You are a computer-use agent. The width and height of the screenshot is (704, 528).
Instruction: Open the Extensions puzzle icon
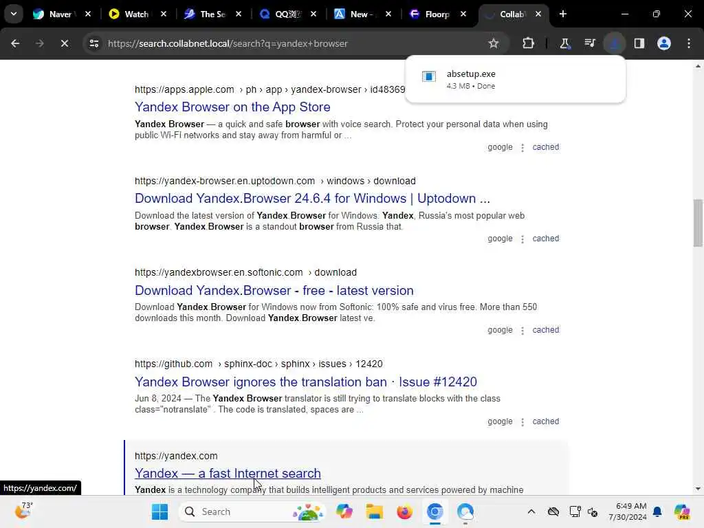pos(529,43)
